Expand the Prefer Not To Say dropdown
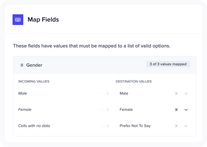 click(186, 126)
